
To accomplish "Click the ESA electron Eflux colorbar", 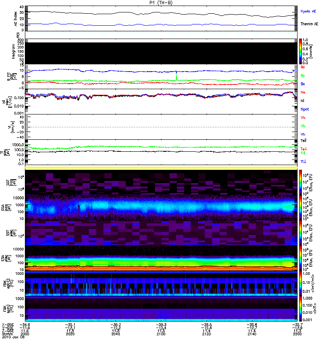I will click(301, 258).
